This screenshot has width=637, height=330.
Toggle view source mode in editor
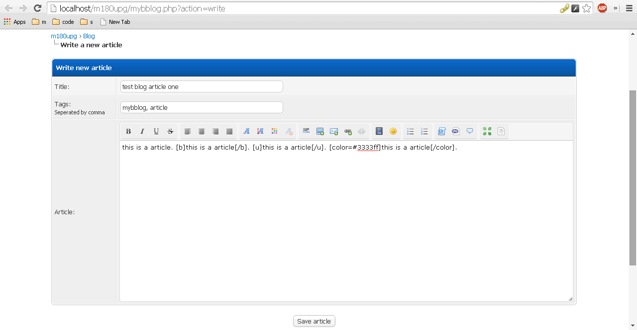point(501,131)
